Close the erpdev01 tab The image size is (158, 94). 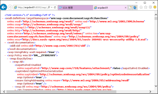(x=125, y=8)
